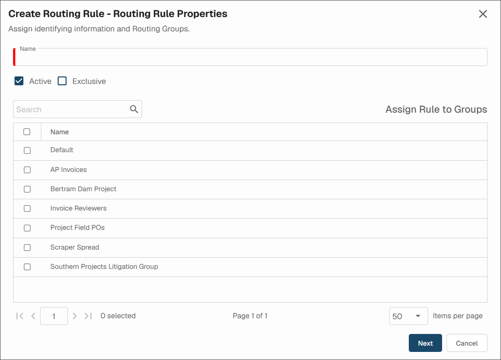
Task: Select the Bertram Dam Project checkbox
Action: point(27,189)
